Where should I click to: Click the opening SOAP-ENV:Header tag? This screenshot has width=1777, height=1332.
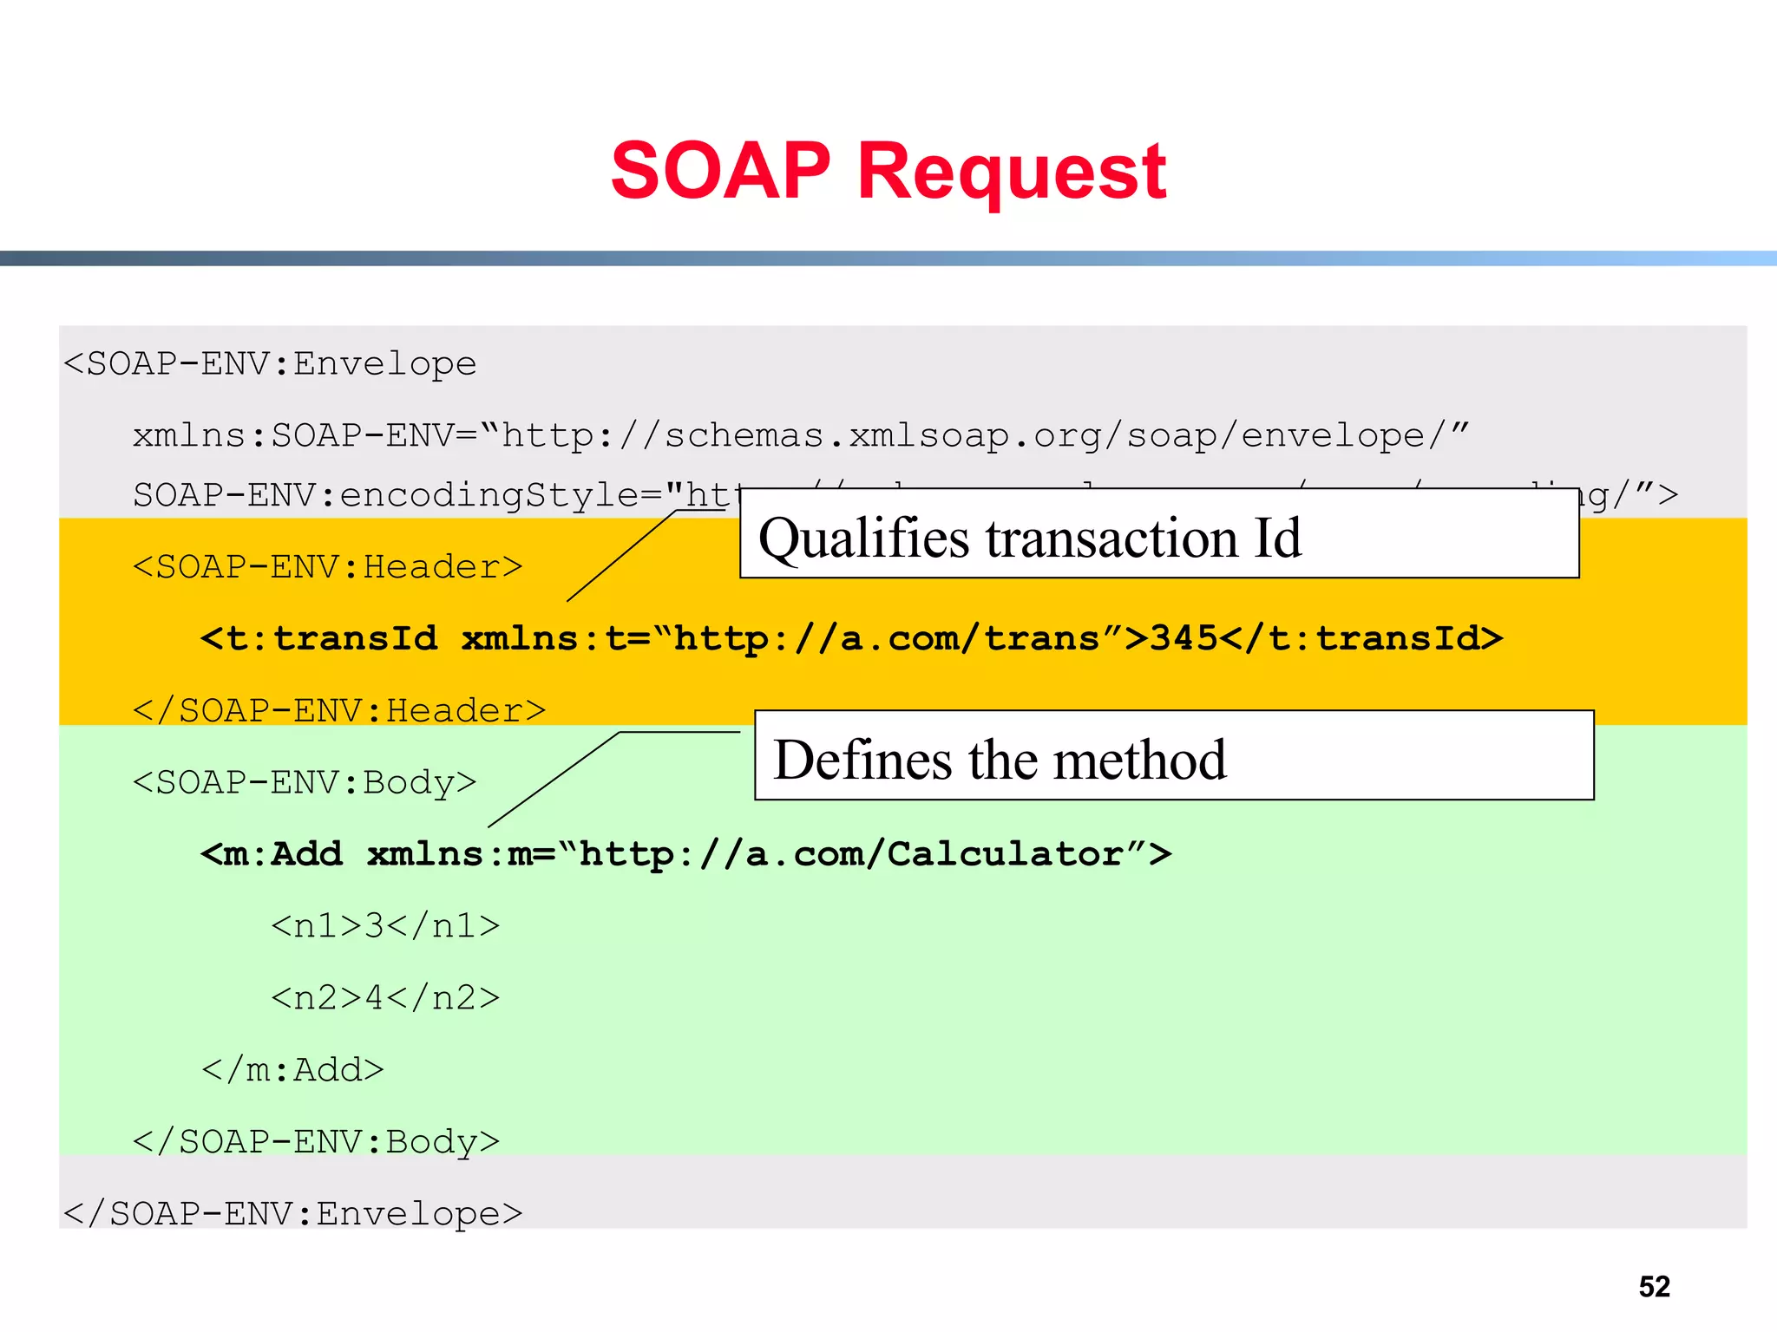point(328,567)
